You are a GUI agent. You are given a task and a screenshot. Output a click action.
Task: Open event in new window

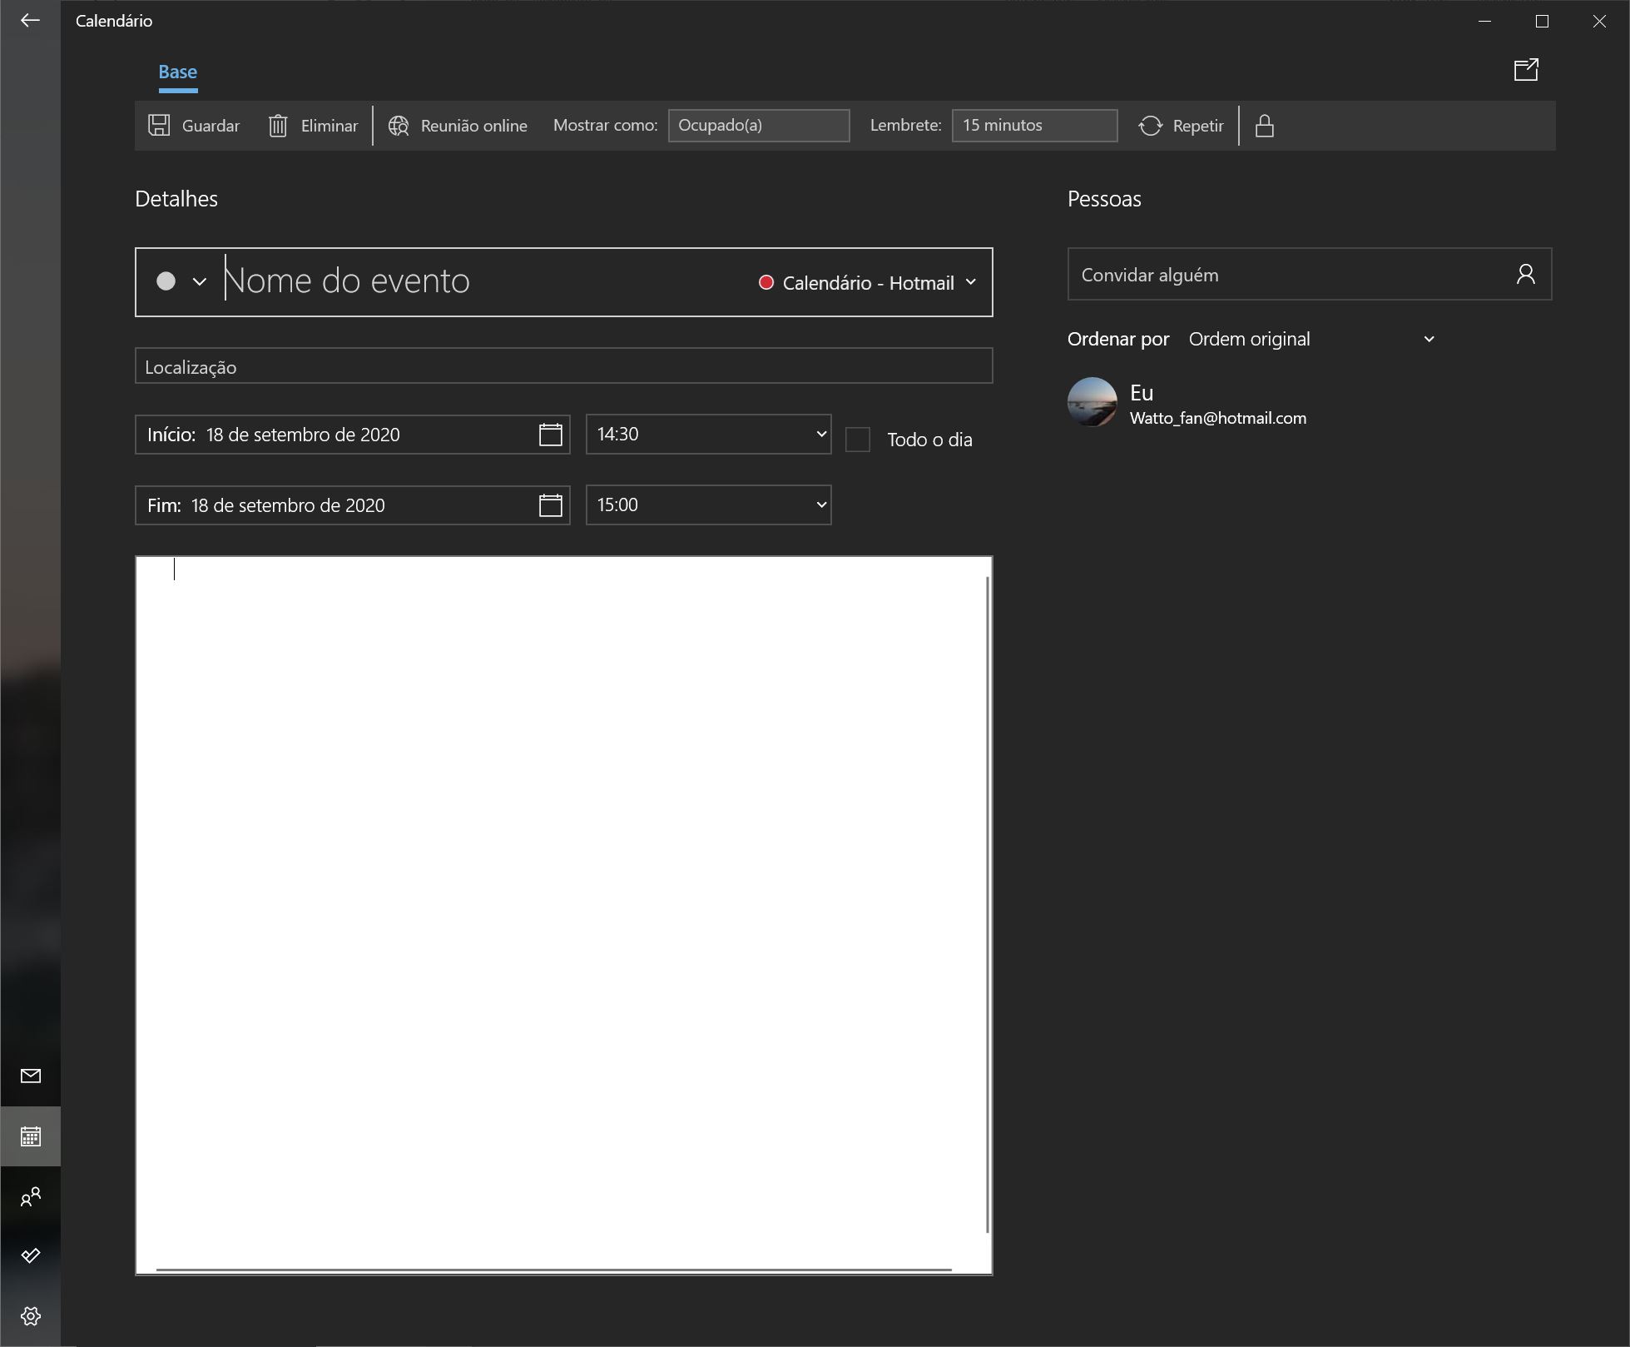(1526, 70)
